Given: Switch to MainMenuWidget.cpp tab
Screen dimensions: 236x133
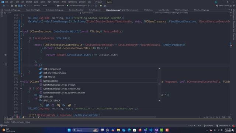Looking at the screenshot, I should click(x=201, y=10).
